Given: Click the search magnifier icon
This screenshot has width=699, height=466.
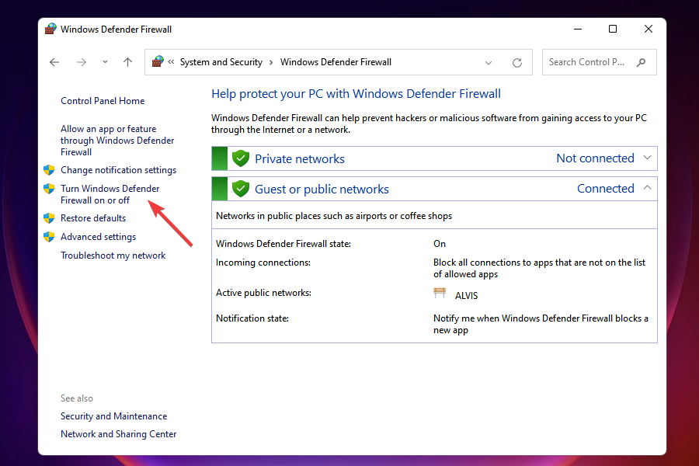Looking at the screenshot, I should click(641, 62).
